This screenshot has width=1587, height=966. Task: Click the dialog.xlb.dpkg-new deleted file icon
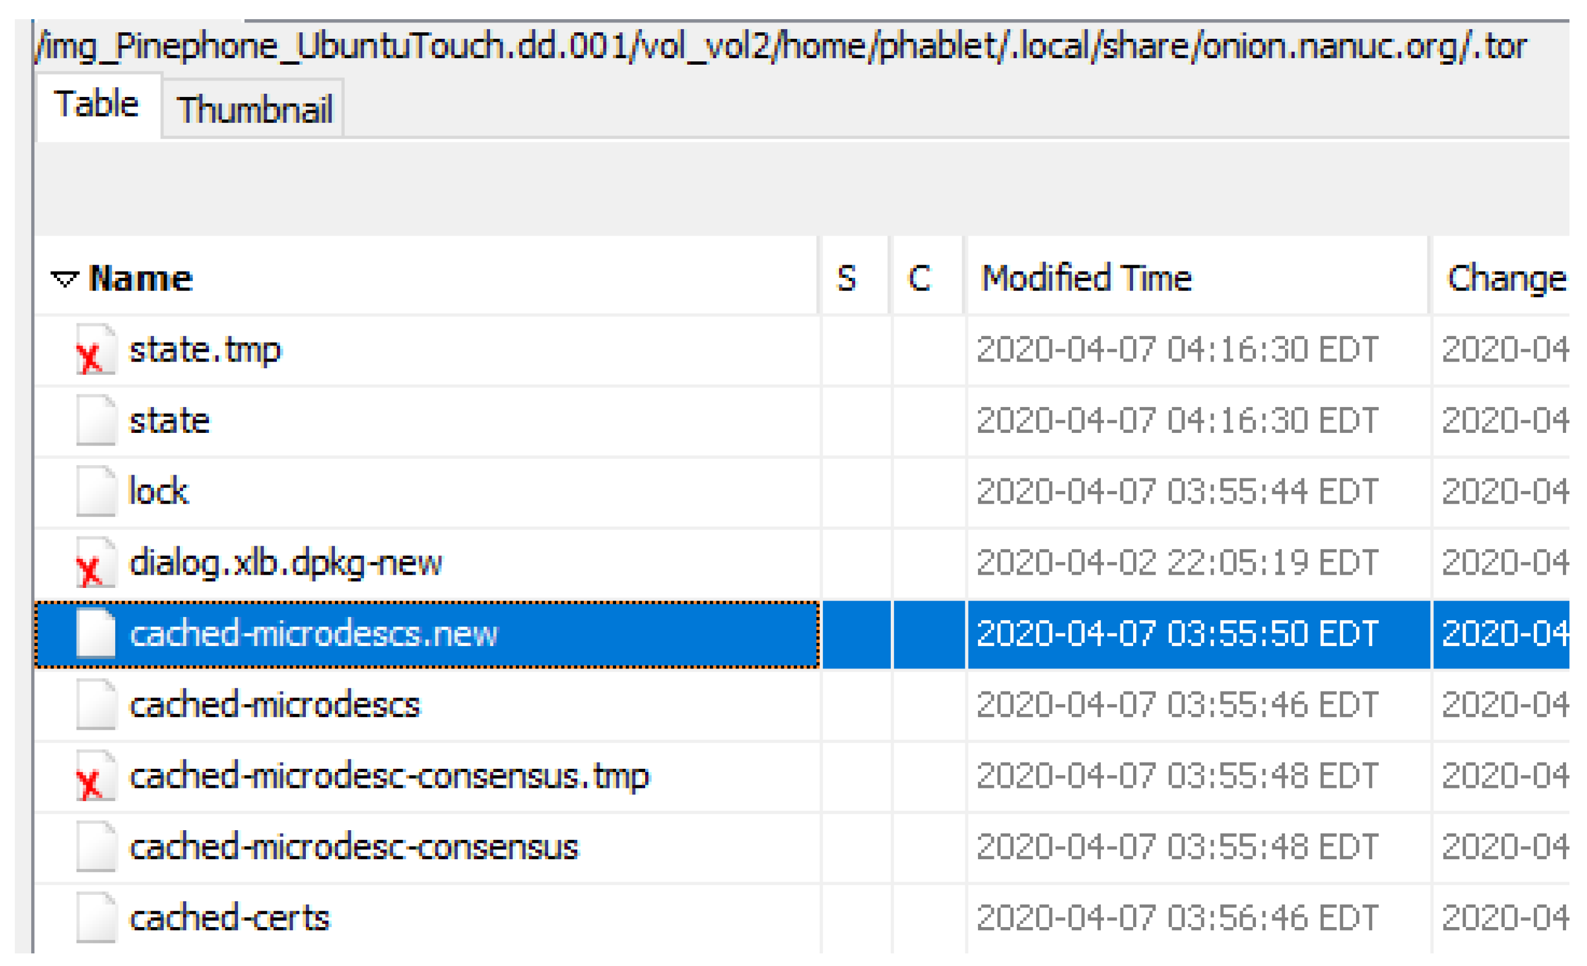[x=96, y=563]
